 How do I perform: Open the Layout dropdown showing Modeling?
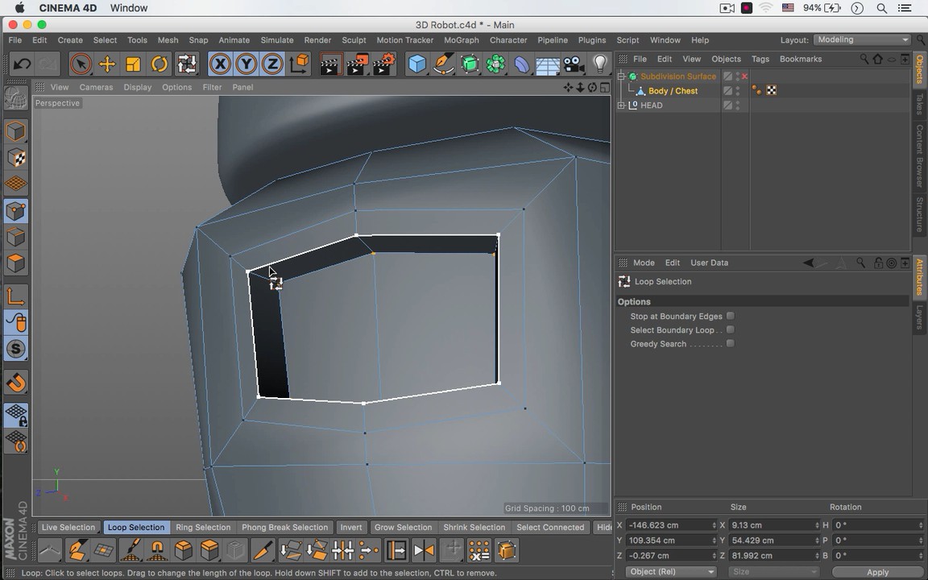[861, 39]
